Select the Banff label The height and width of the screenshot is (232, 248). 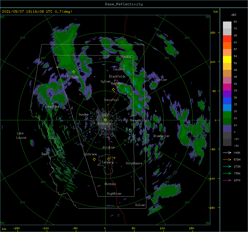point(45,154)
